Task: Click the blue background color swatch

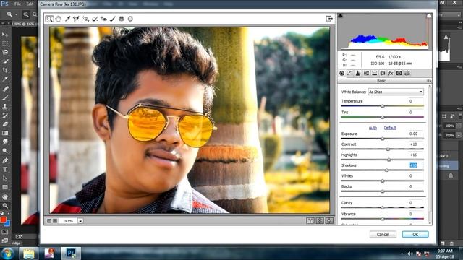Action: pos(7,223)
